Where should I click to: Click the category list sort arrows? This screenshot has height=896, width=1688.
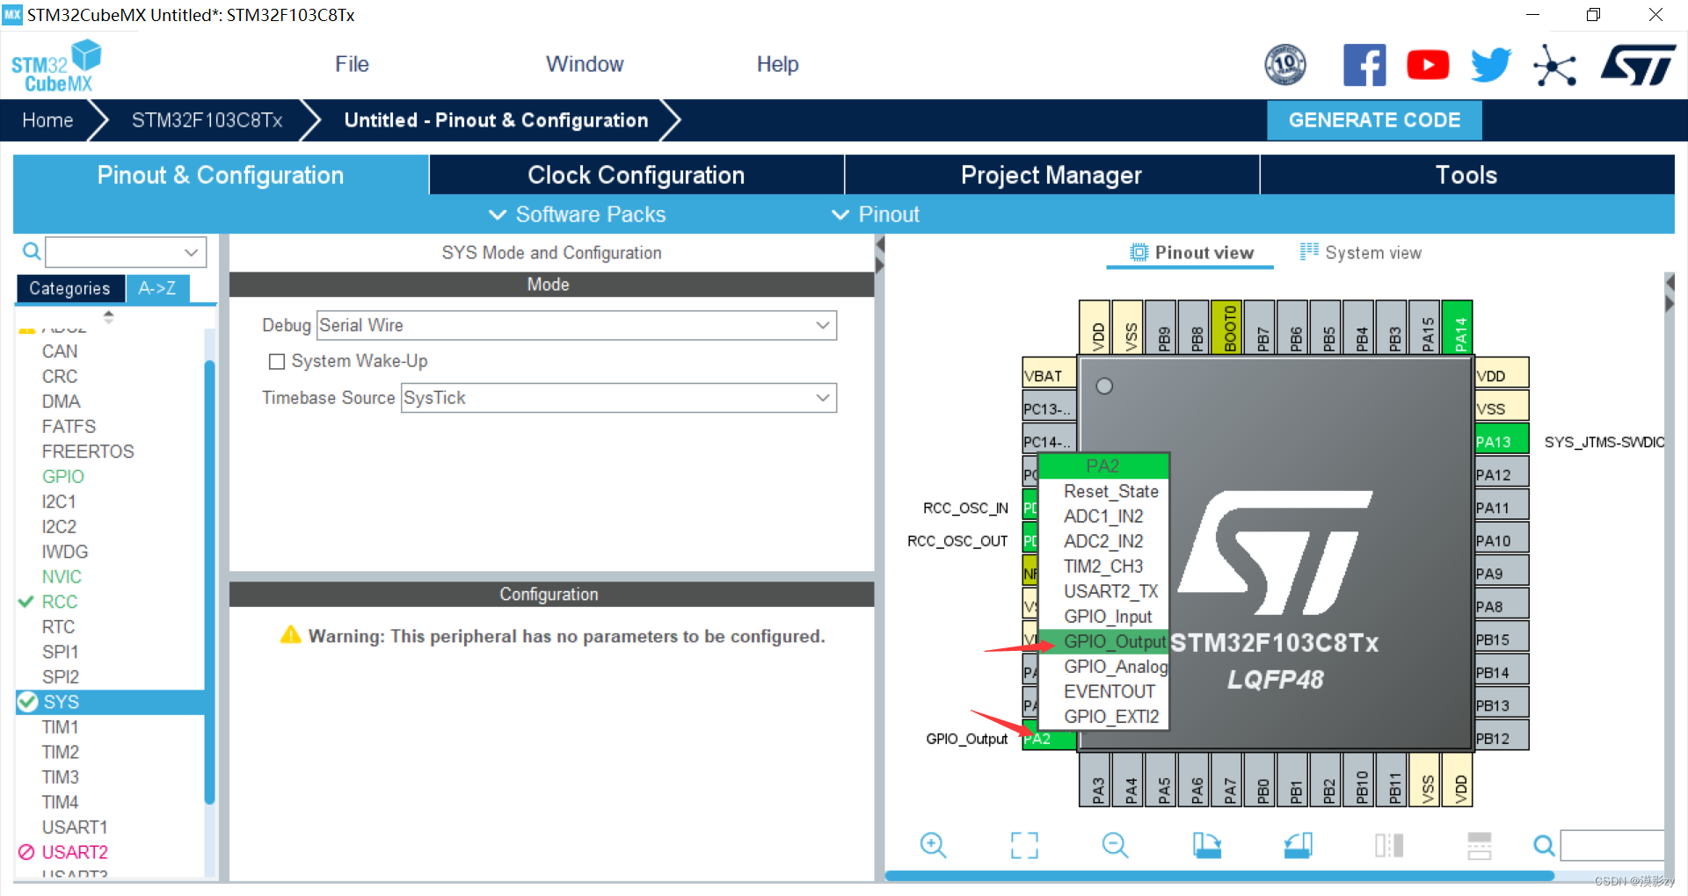click(x=108, y=316)
